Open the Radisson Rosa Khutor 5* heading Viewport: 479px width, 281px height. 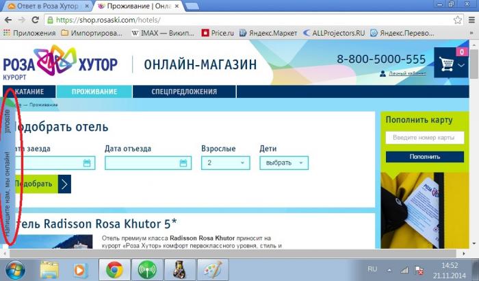pos(96,223)
